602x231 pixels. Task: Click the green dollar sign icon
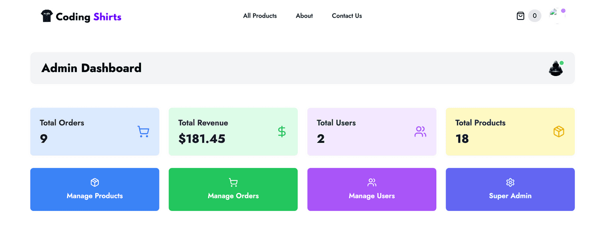pos(282,131)
